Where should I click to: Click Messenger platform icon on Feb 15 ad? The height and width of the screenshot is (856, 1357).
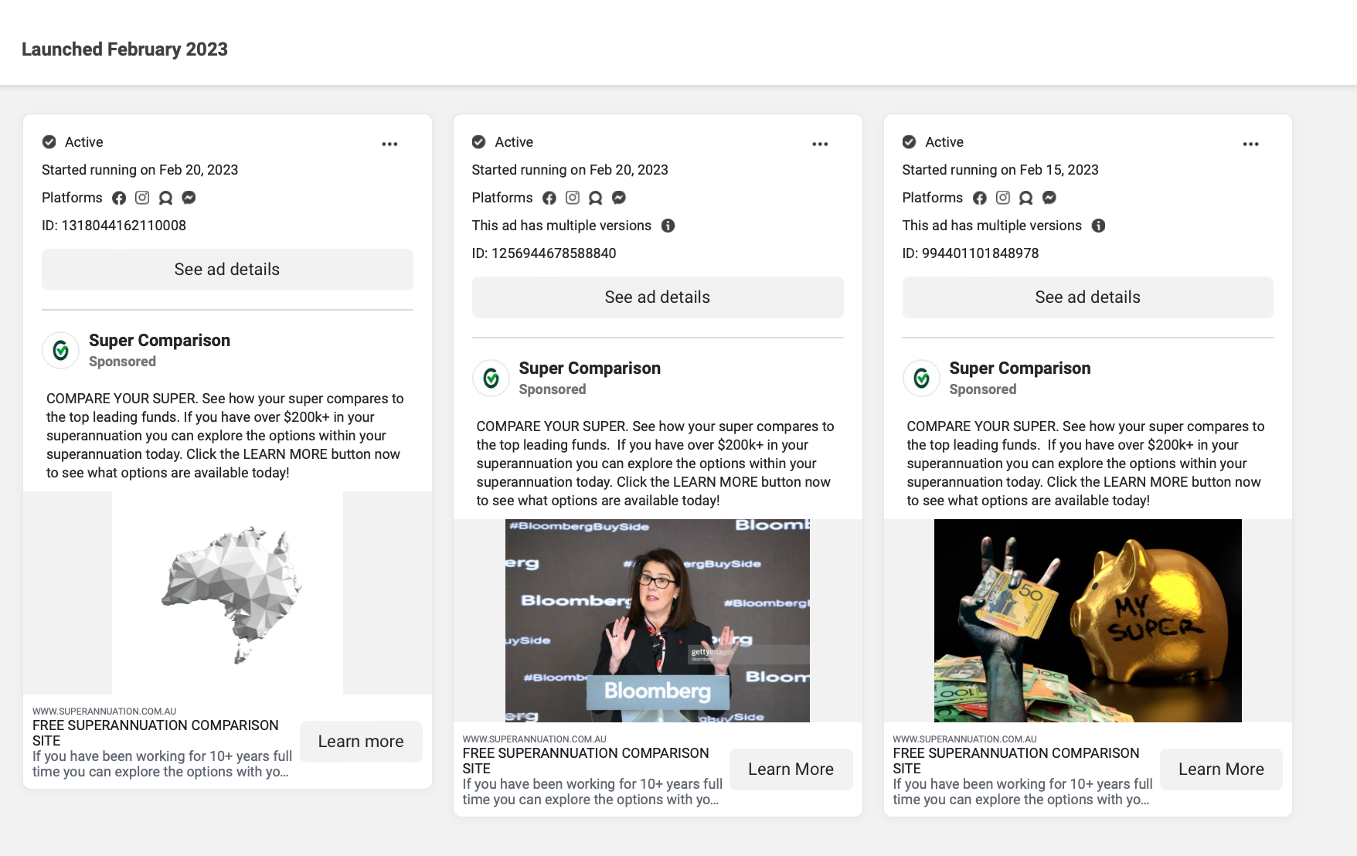click(x=1049, y=198)
